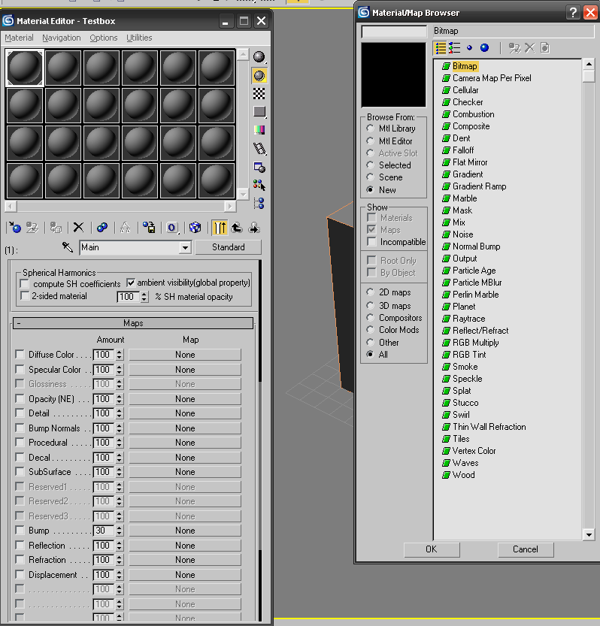Click Reset Map/Mtl X icon
The height and width of the screenshot is (626, 600).
click(78, 228)
